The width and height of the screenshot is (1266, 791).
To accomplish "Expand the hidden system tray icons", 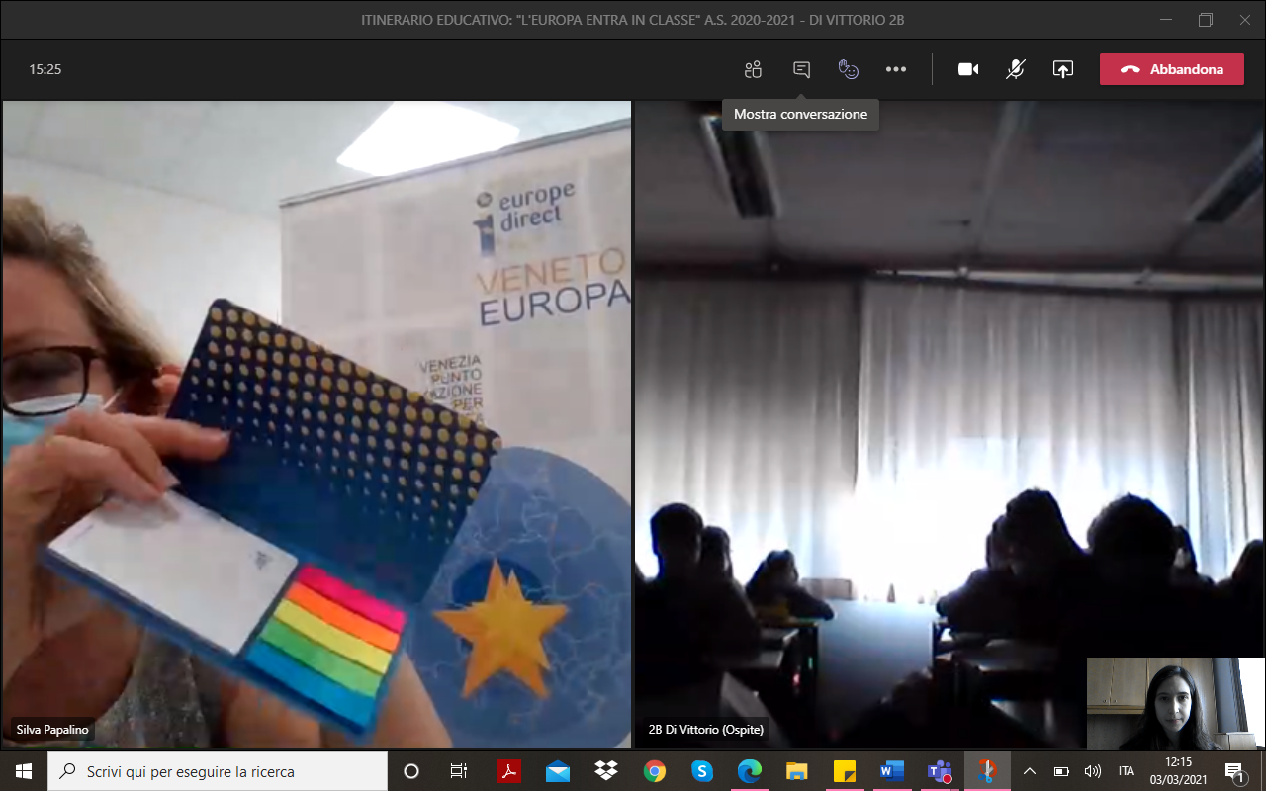I will (x=1030, y=771).
